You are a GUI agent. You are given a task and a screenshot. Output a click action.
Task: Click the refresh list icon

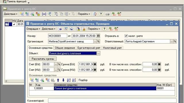(95, 14)
